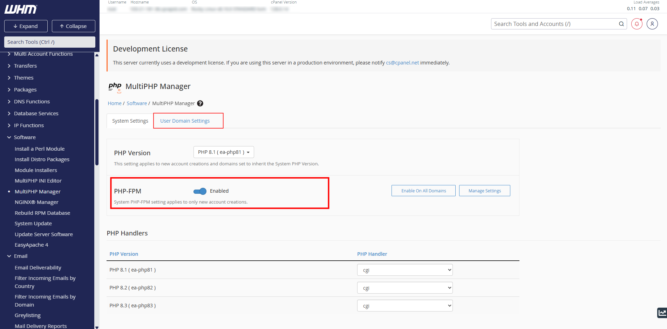
Task: Click Enable On All Domains button
Action: pyautogui.click(x=423, y=191)
